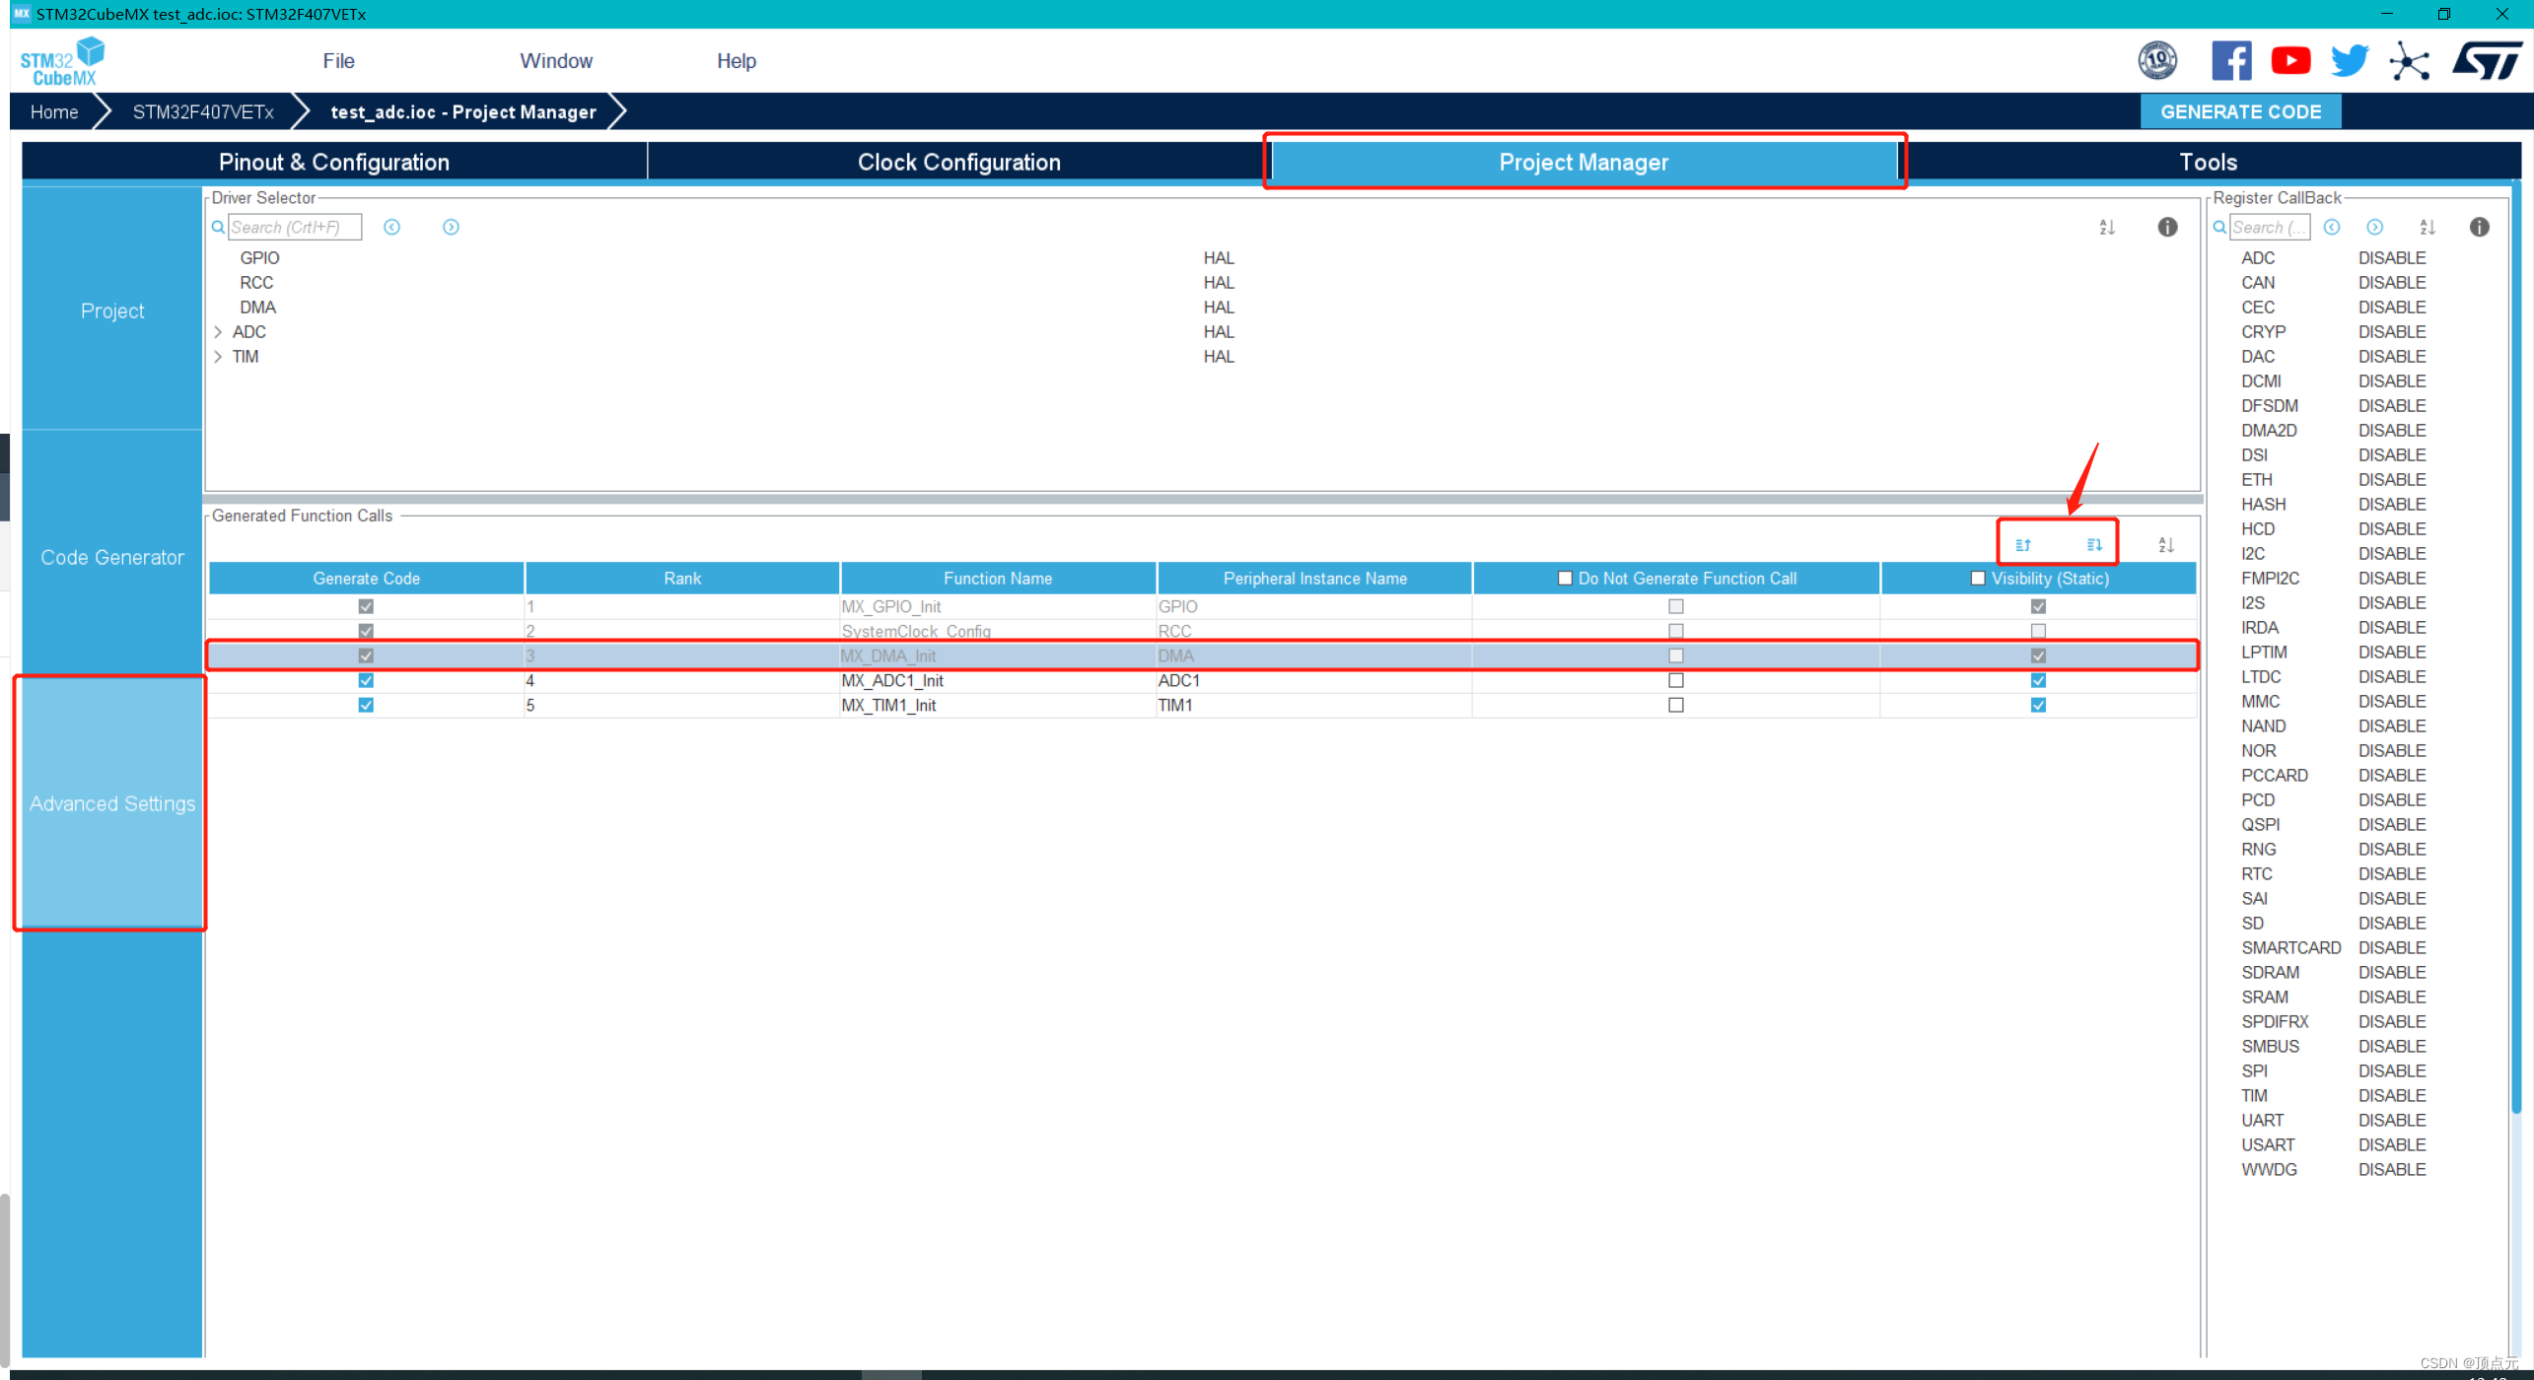Switch to Pinout & Configuration tab
The width and height of the screenshot is (2534, 1380).
(x=334, y=163)
